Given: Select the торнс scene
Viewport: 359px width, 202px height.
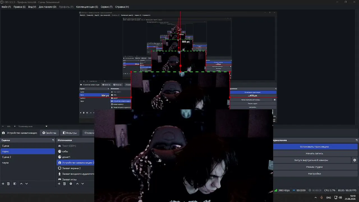Looking at the screenshot, I should (x=28, y=151).
